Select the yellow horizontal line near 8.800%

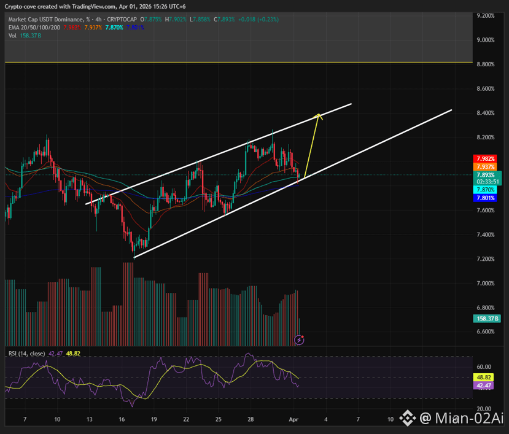click(x=239, y=62)
